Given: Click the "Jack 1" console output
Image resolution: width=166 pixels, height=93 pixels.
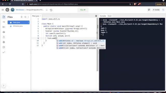Looking at the screenshot, I should click(103, 28).
